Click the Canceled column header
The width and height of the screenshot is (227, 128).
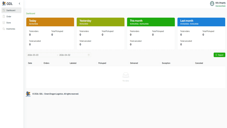pyautogui.click(x=199, y=63)
